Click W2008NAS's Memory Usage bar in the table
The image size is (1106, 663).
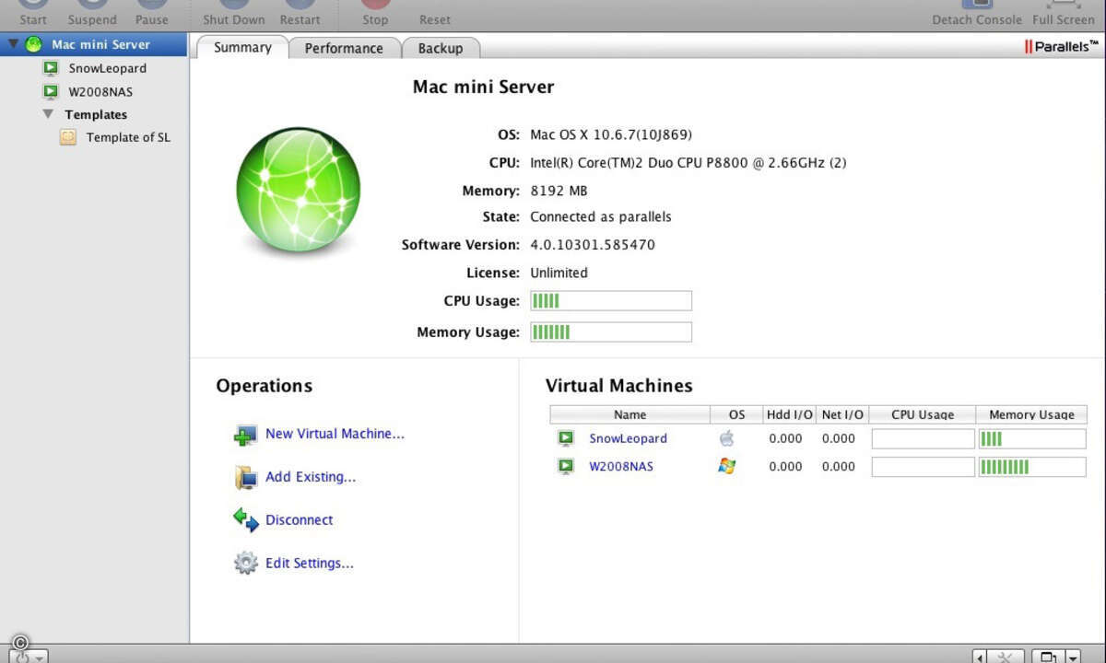tap(1031, 467)
